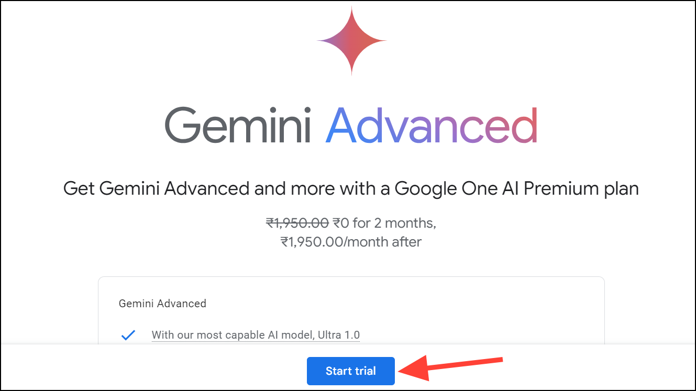Click the blue checkmark beside Ultra 1.0
This screenshot has width=696, height=391.
pyautogui.click(x=128, y=335)
